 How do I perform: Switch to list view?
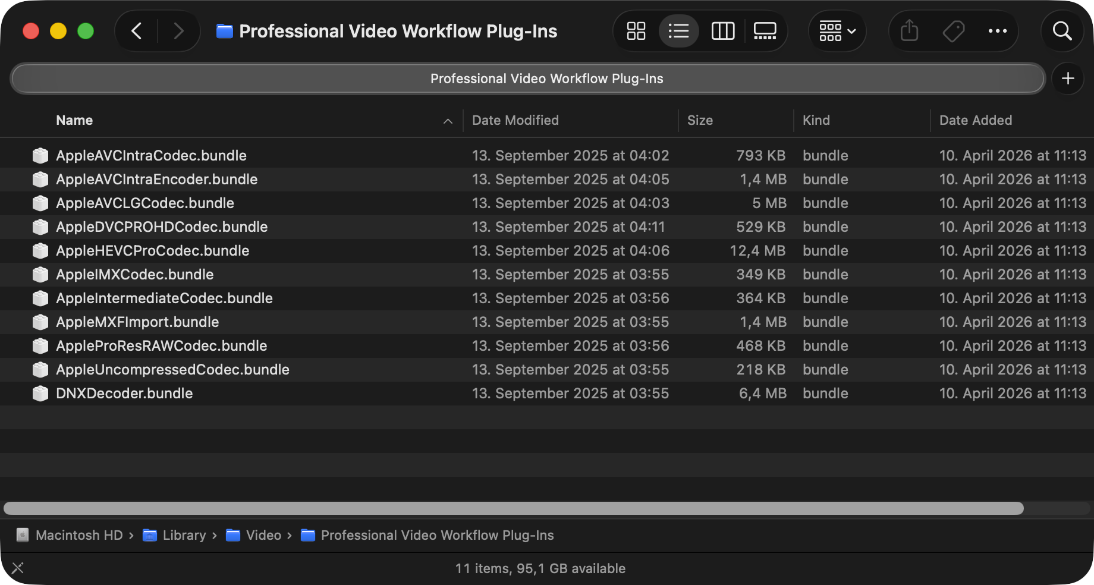[x=678, y=31]
